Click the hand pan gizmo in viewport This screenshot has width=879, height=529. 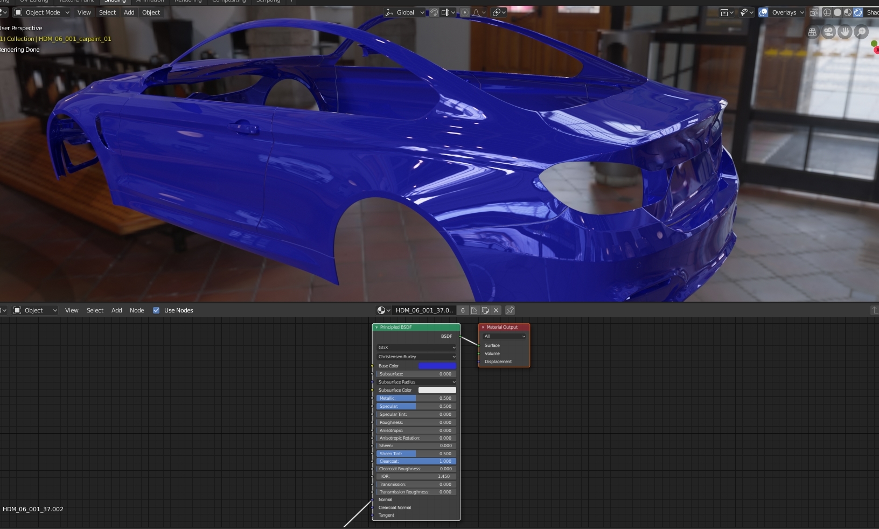tap(845, 32)
